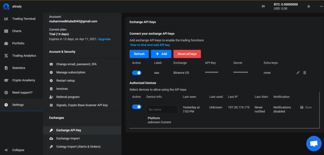Click the Statistics document icon
Viewport: 324px width, 155px height.
point(6,68)
